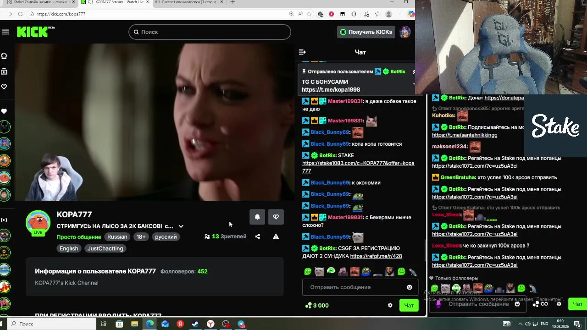Open Steam from the taskbar

(195, 324)
